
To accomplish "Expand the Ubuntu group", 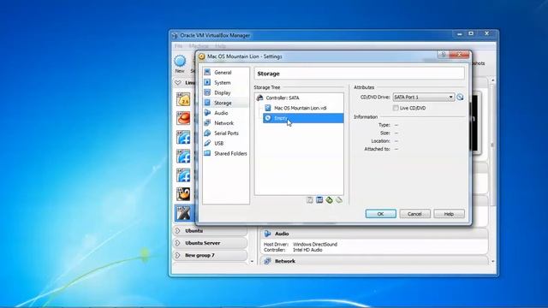I will 178,231.
